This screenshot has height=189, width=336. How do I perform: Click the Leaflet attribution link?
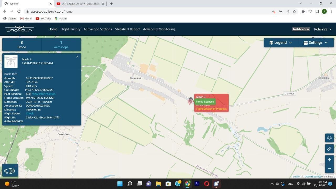(x=297, y=177)
